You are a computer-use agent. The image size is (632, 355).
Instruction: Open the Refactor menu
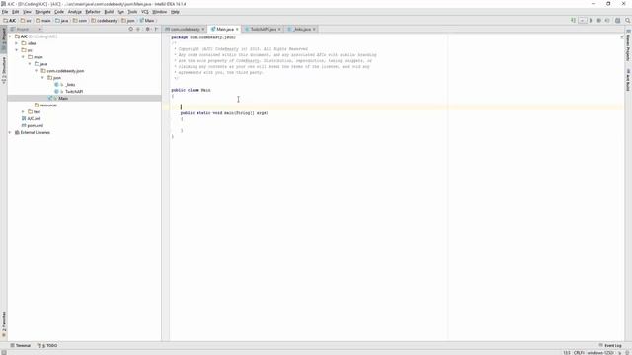pos(93,12)
